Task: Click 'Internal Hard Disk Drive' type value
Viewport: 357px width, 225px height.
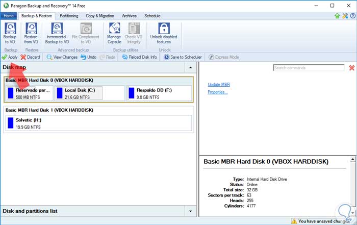Action: [x=267, y=179]
